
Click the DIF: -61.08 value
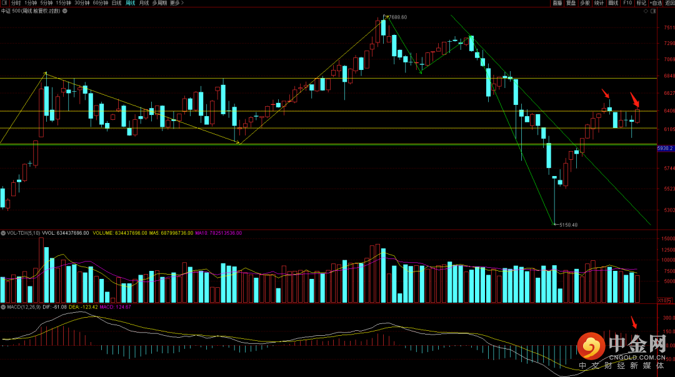point(54,307)
